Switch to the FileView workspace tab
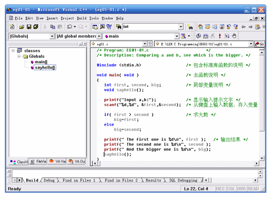 click(38, 162)
